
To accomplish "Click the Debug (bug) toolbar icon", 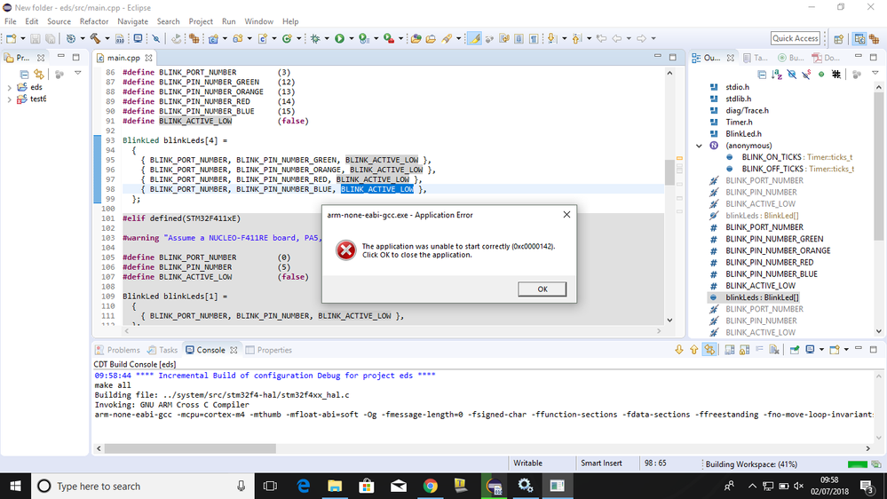I will 315,38.
